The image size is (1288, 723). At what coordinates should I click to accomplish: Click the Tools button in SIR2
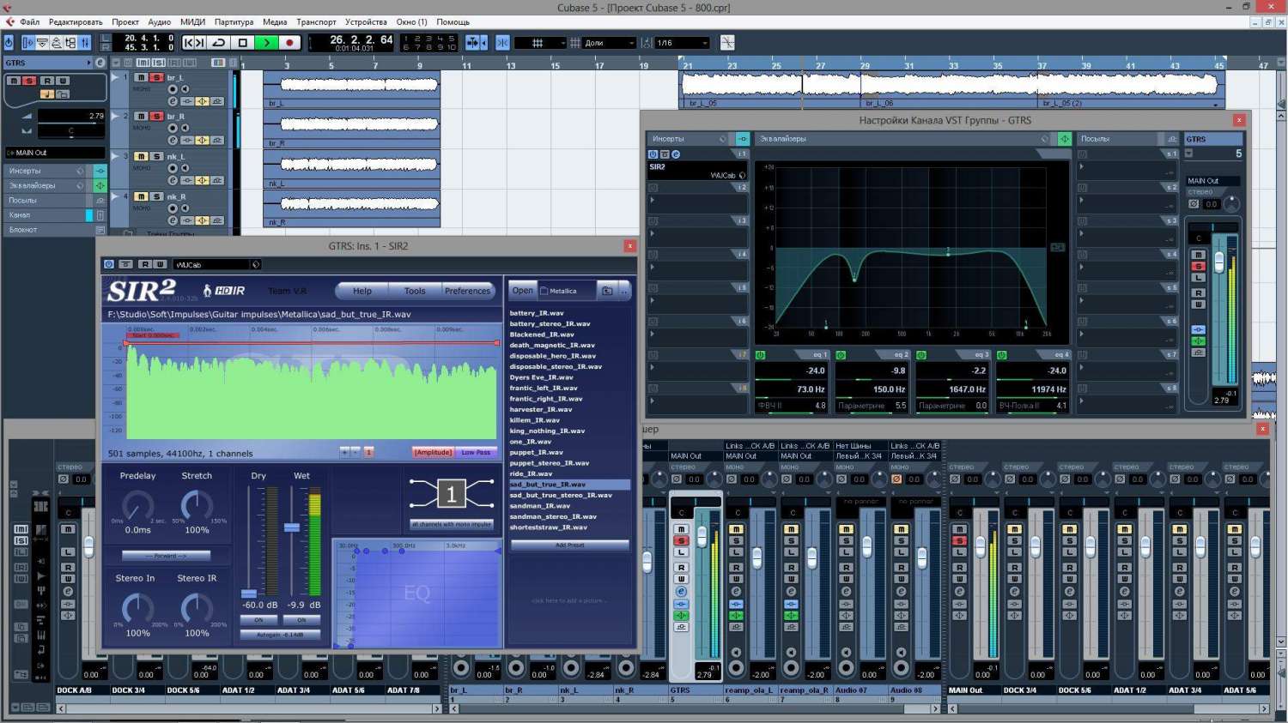[x=415, y=291]
